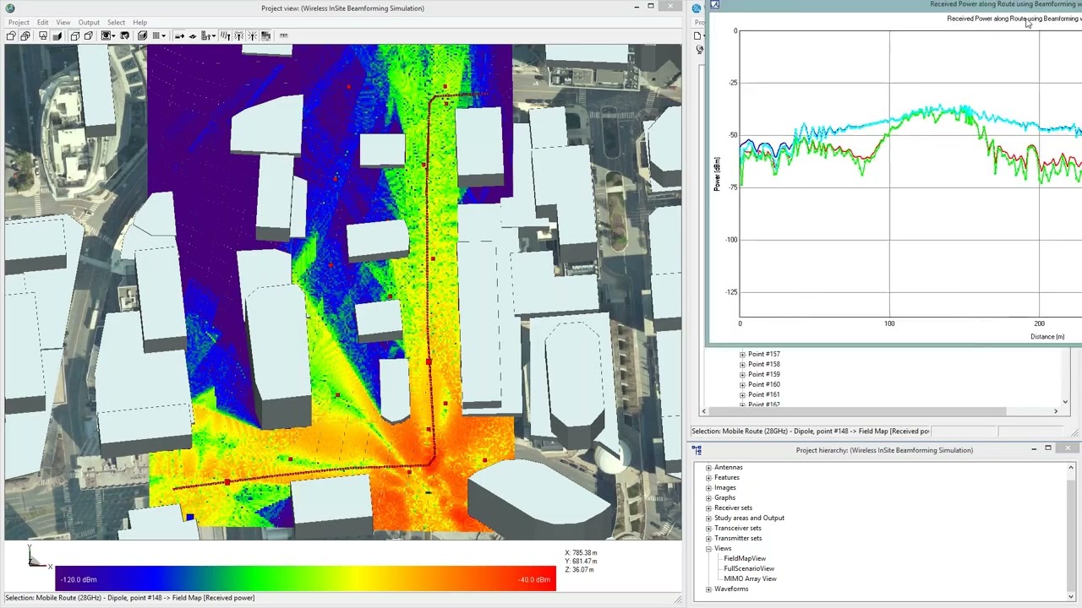
Task: Expand the Antennas tree node
Action: pos(708,468)
